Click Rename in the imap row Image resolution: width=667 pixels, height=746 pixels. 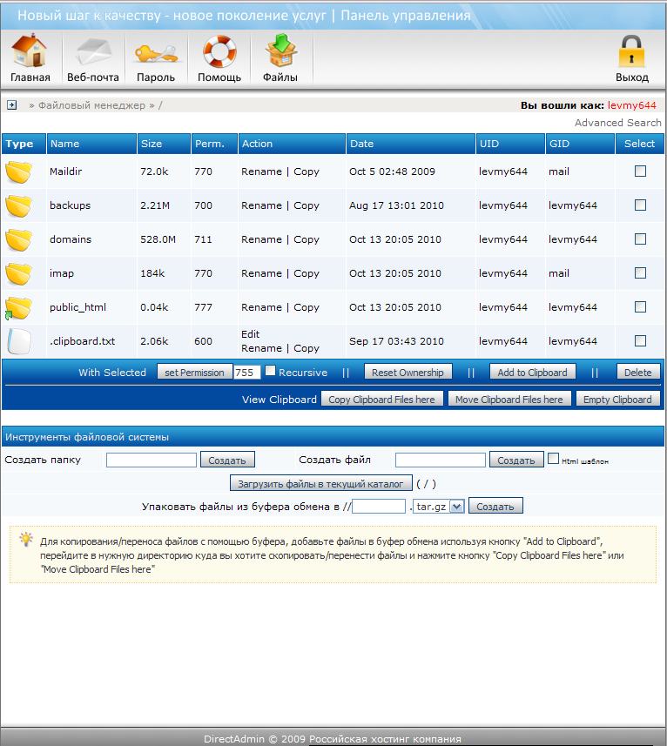pos(261,273)
